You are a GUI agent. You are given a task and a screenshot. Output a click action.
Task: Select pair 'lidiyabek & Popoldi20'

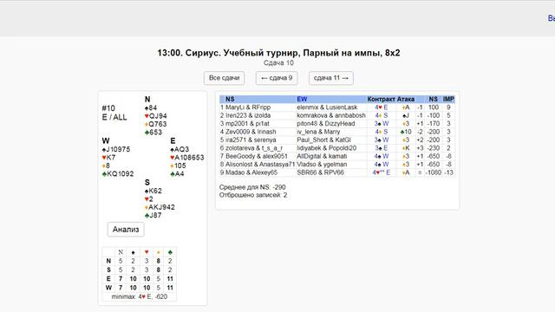tap(326, 148)
